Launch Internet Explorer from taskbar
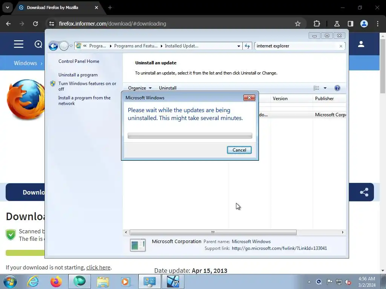386x289 pixels. 33,281
